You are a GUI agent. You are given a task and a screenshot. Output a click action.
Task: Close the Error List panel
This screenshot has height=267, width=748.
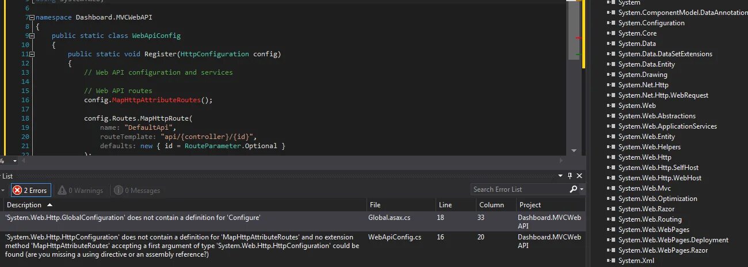click(x=579, y=176)
